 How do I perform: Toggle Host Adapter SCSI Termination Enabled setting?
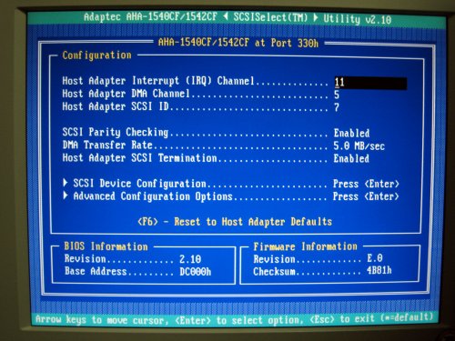(351, 158)
